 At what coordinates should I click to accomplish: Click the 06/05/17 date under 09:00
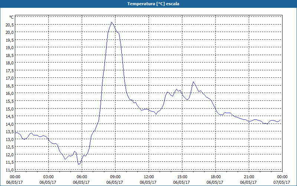point(115,182)
